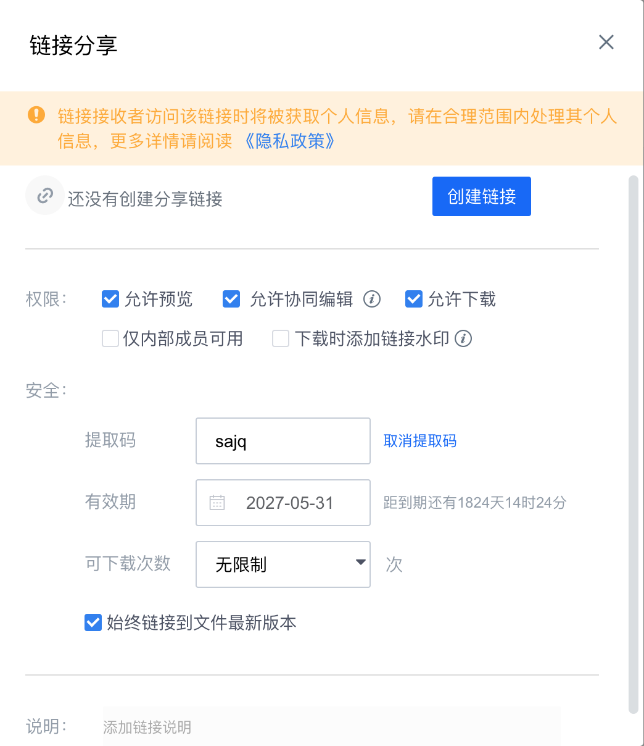Click the 添加链接说明 description field
Image resolution: width=644 pixels, height=746 pixels.
tap(332, 727)
